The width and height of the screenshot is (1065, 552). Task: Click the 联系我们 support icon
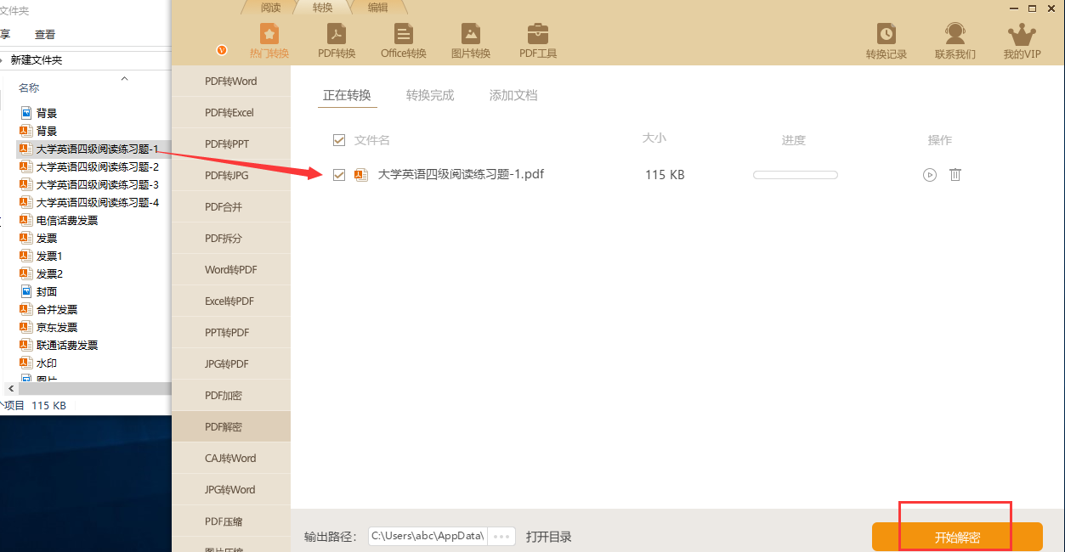955,35
